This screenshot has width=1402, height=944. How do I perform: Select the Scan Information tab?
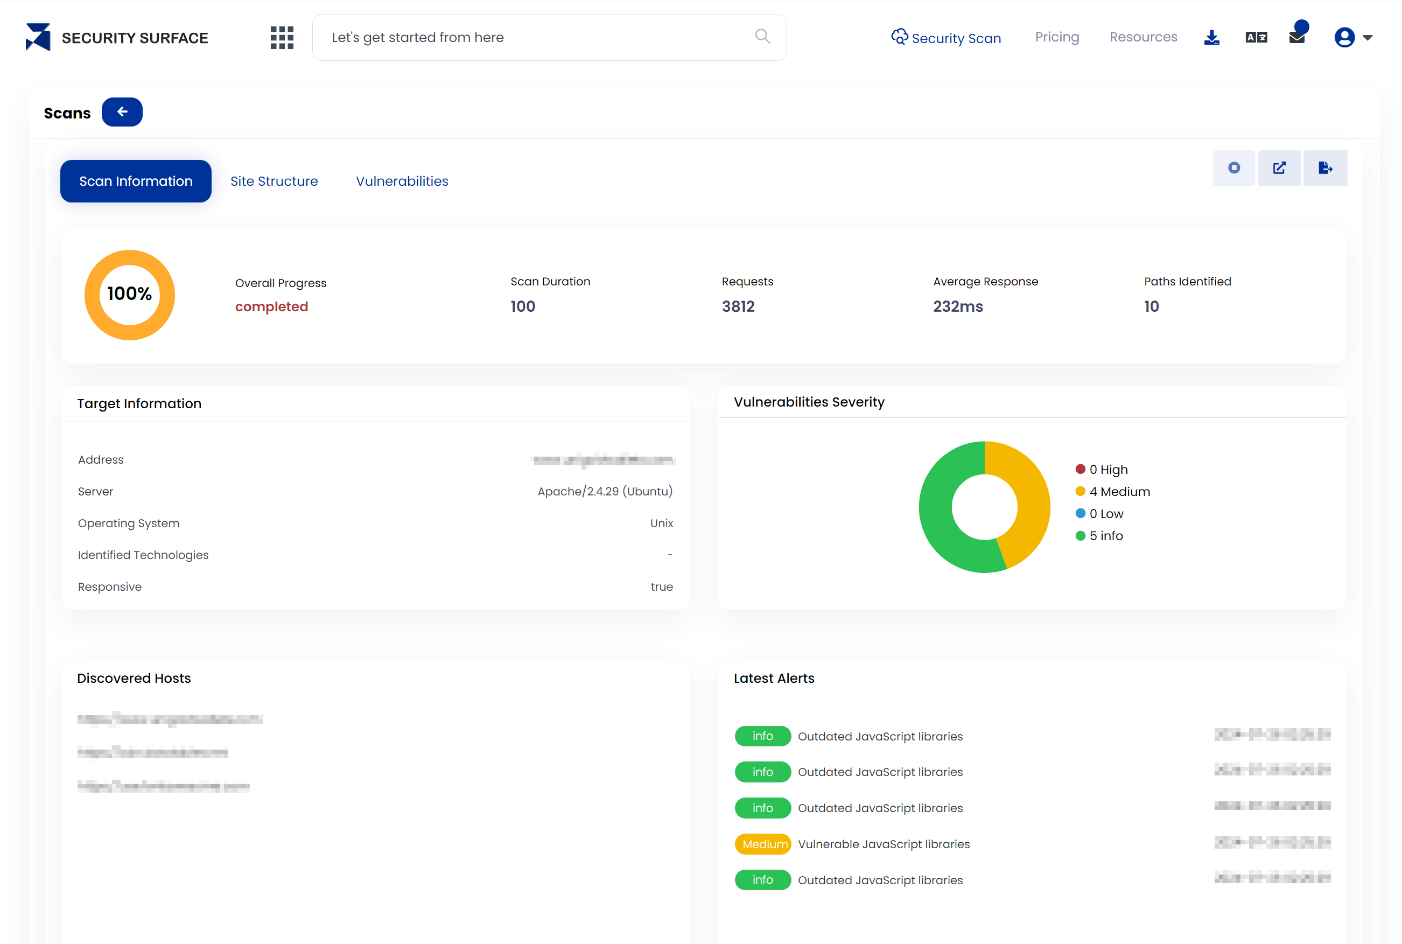tap(136, 181)
